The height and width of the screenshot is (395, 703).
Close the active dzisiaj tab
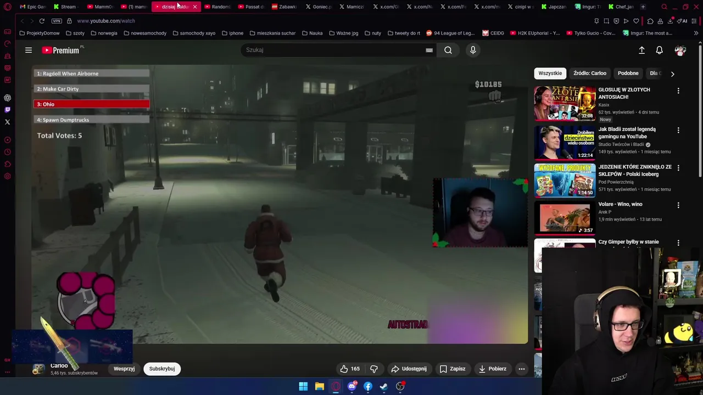194,7
